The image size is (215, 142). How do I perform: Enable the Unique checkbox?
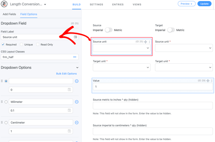coord(21,45)
